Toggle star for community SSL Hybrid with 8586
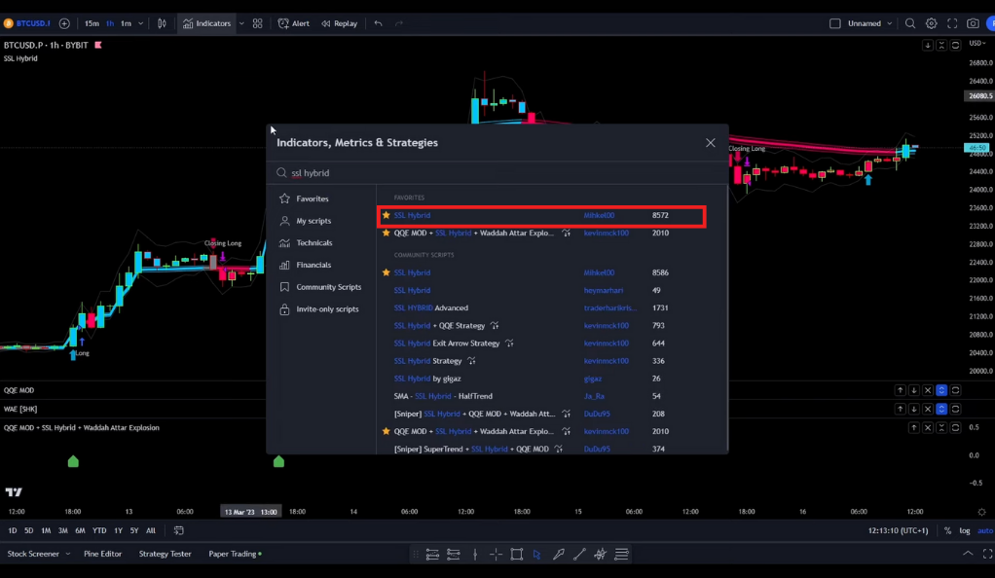995x578 pixels. click(x=386, y=272)
